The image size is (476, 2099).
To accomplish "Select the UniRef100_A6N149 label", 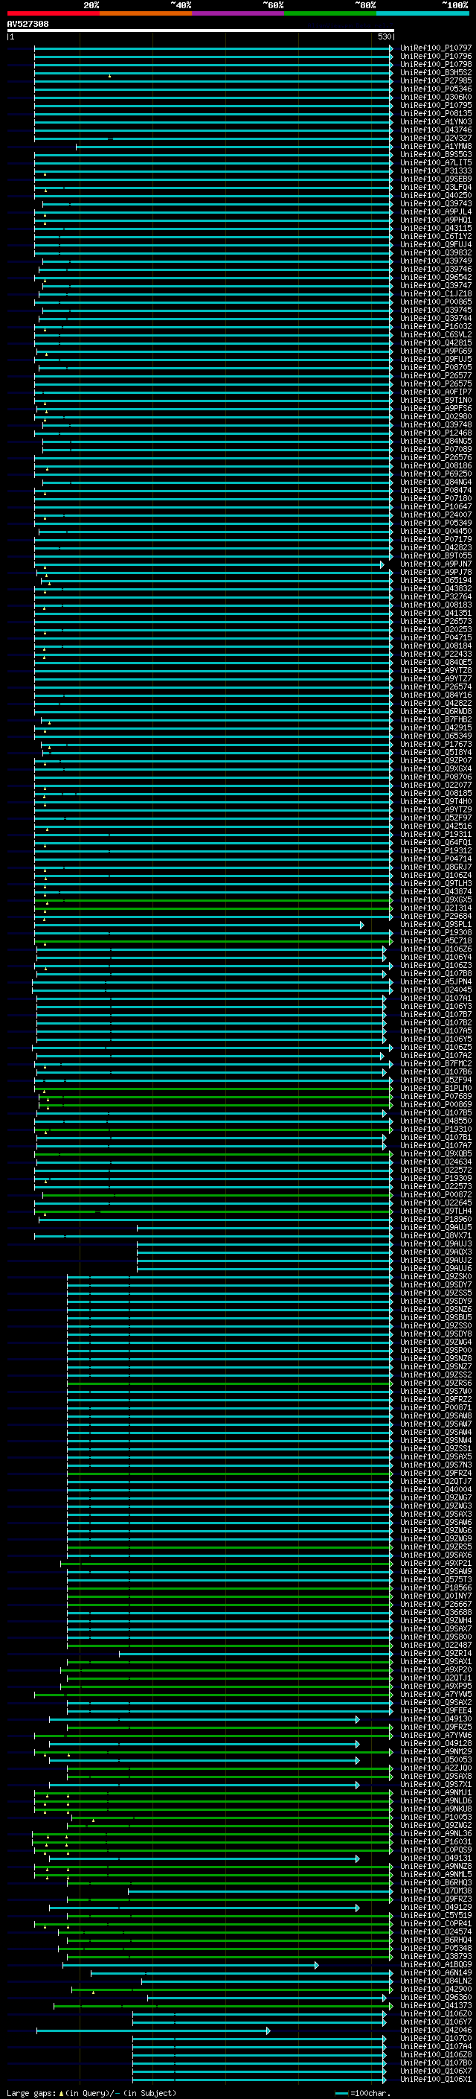I will 436,1972.
